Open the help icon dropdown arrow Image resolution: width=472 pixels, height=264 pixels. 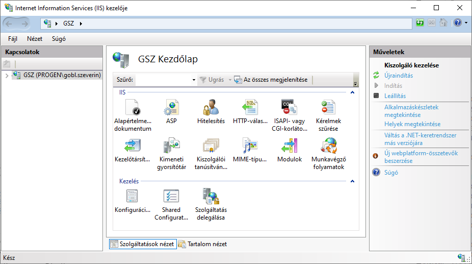click(x=466, y=22)
